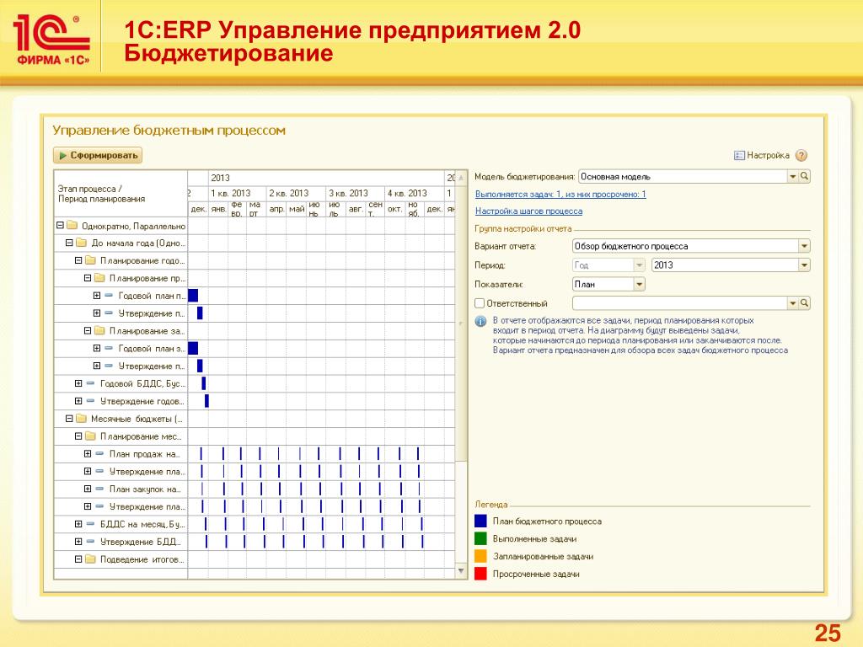Enable the Ответственный checkbox
This screenshot has height=647, width=863.
pos(480,303)
